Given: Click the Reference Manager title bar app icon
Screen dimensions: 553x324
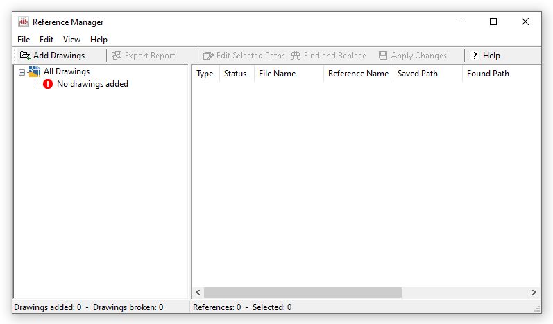Looking at the screenshot, I should click(x=24, y=22).
